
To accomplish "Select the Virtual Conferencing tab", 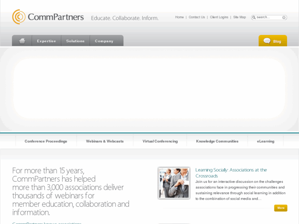I will (x=160, y=141).
